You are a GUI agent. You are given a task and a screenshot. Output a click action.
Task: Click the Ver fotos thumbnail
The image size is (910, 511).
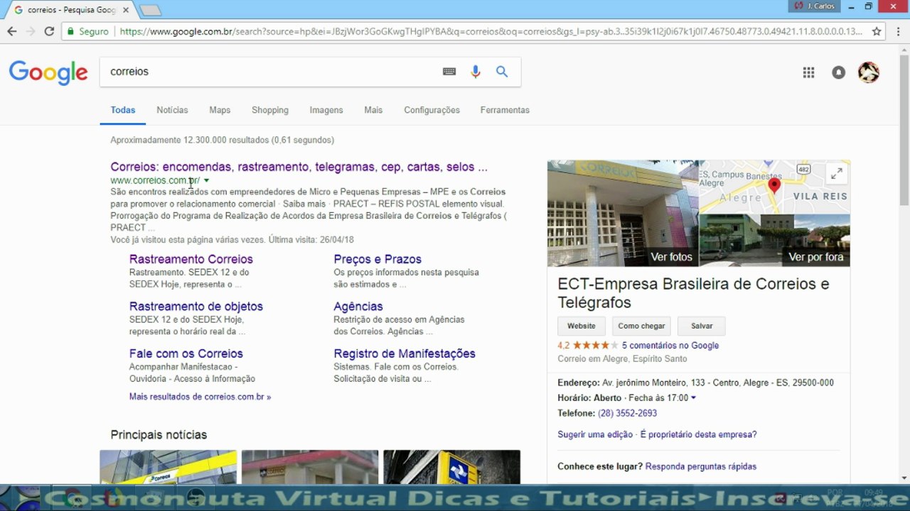[623, 214]
